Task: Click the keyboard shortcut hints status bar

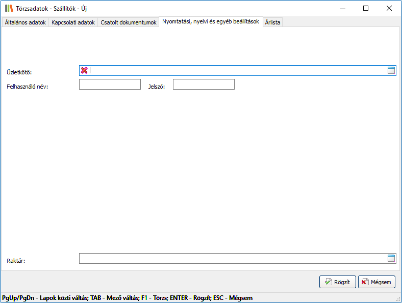Action: (x=128, y=298)
